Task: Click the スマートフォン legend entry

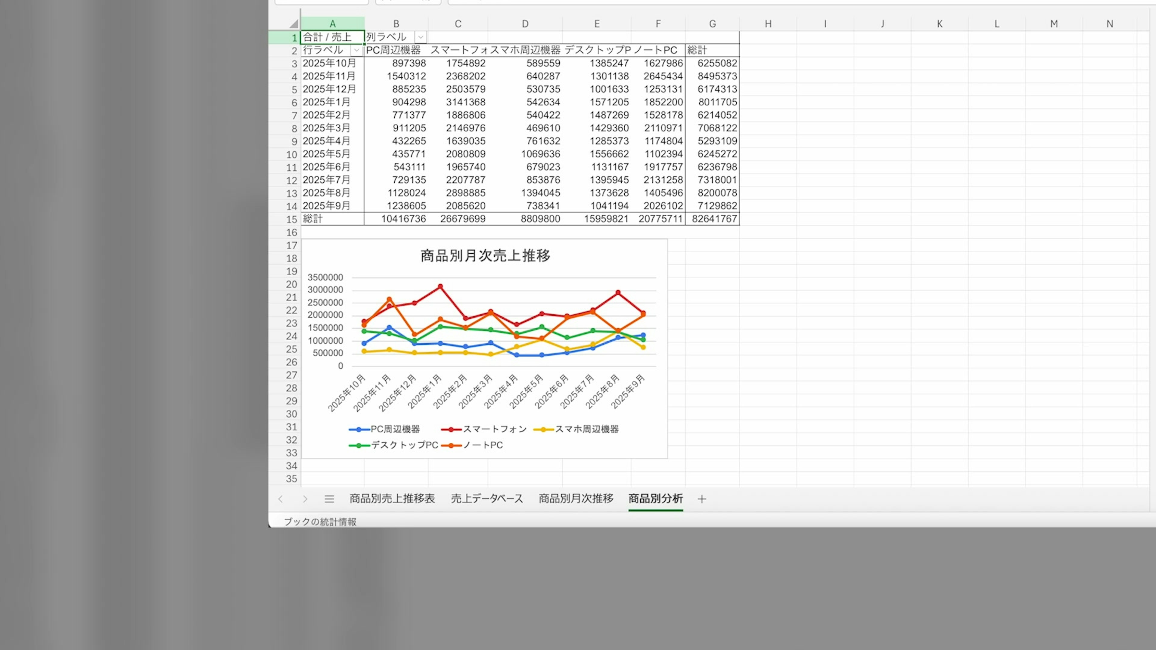Action: pyautogui.click(x=495, y=429)
